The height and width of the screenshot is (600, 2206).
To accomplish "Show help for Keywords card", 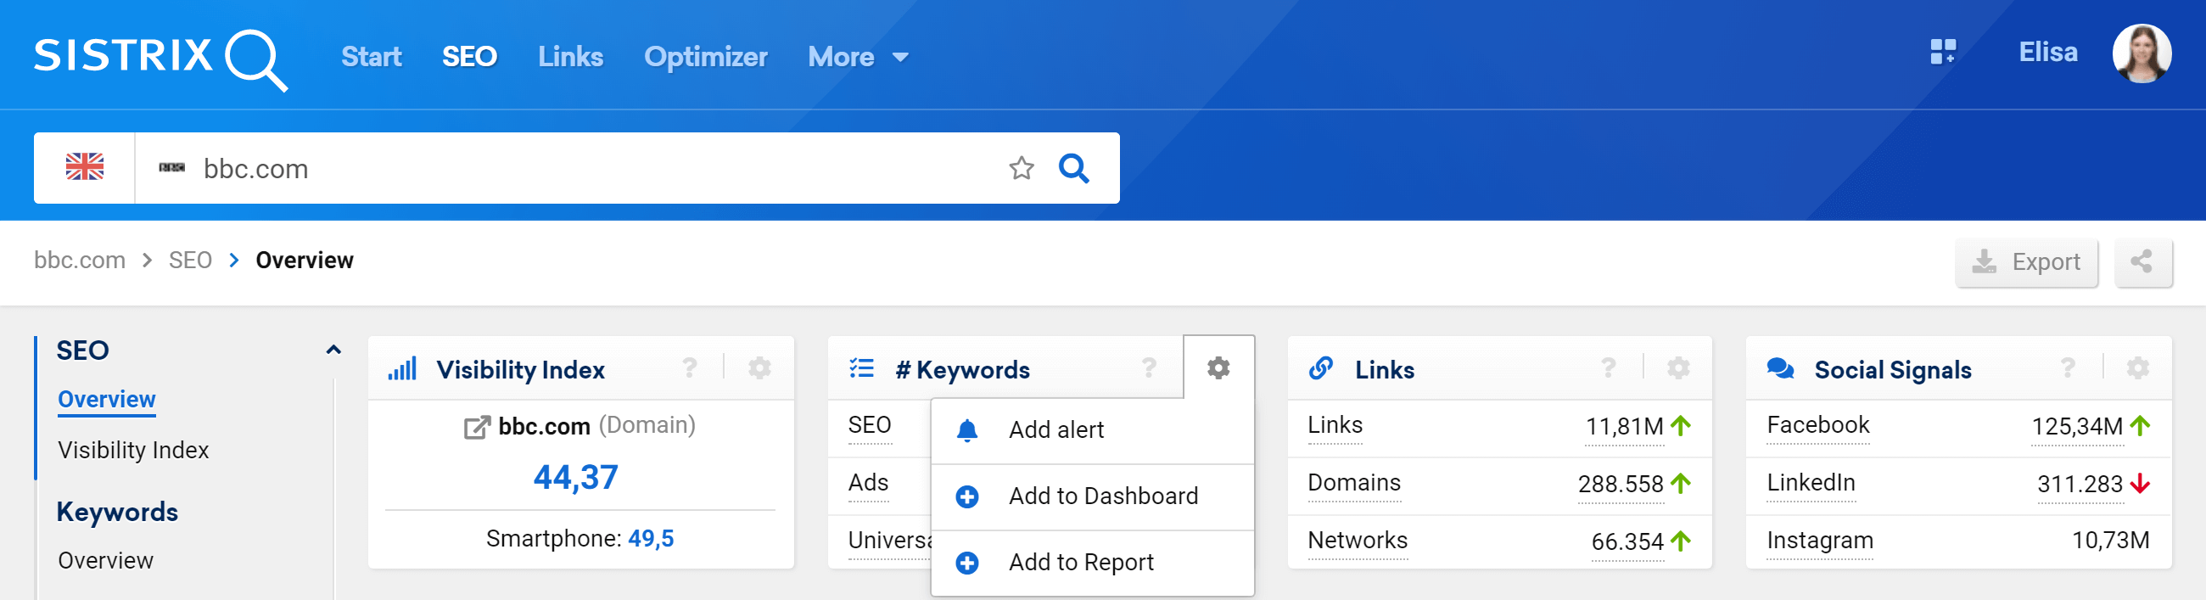I will click(1150, 367).
